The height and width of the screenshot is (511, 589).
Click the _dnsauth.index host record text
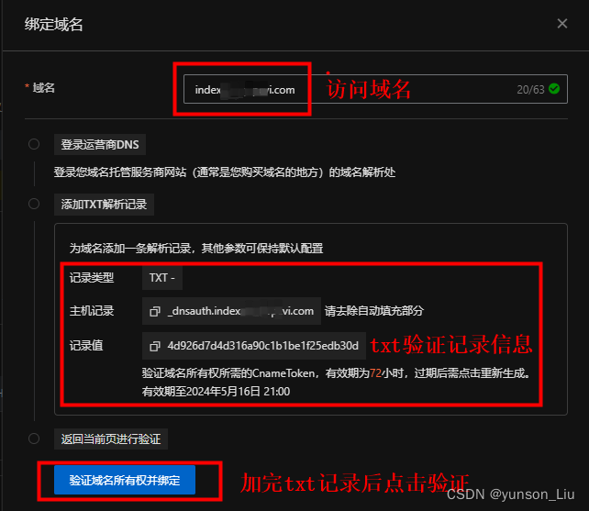coord(240,311)
